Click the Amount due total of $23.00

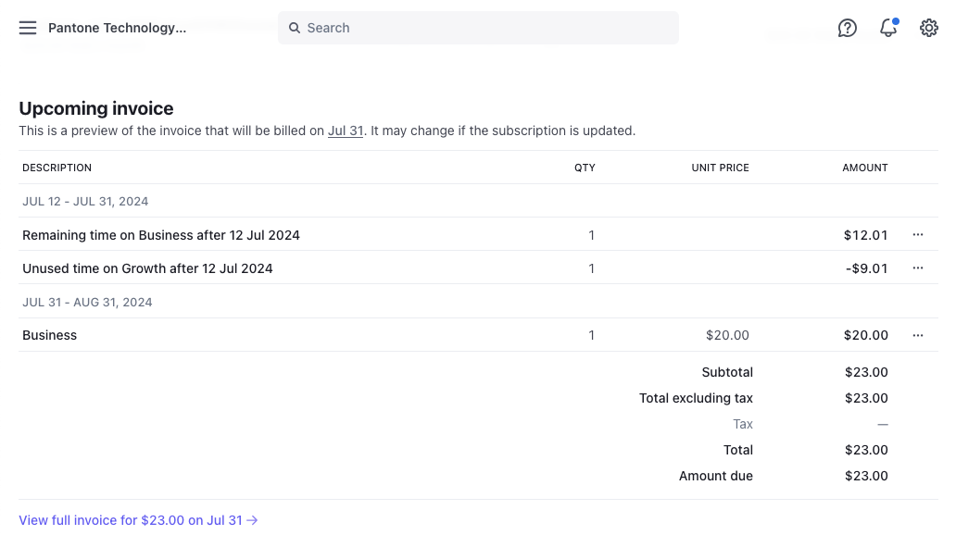[x=865, y=475]
